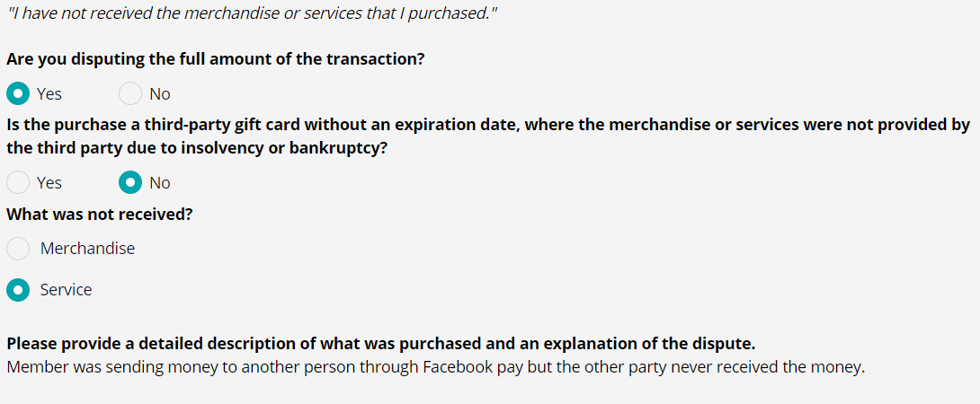Click the 'Are you disputing the full amount' question

tap(216, 60)
